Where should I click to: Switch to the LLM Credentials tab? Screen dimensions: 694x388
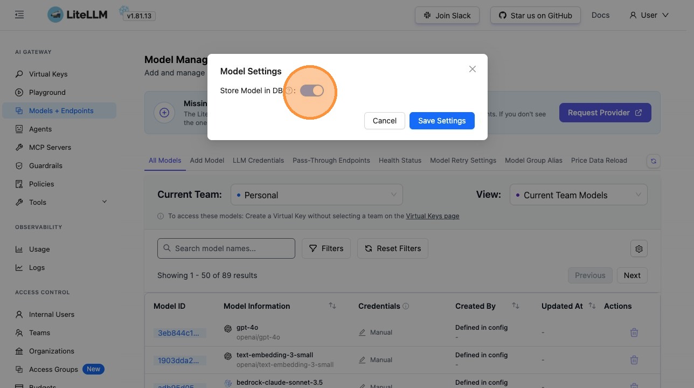click(x=258, y=161)
